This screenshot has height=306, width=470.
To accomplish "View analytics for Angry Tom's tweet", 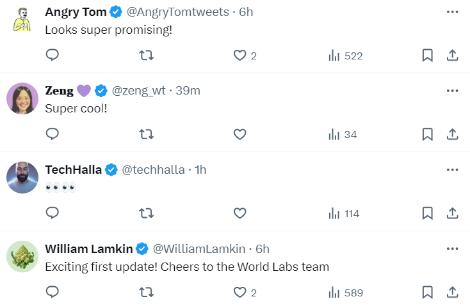I will point(334,56).
